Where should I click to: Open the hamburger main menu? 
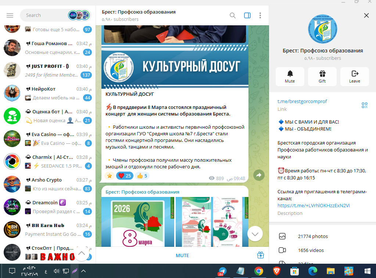10,15
